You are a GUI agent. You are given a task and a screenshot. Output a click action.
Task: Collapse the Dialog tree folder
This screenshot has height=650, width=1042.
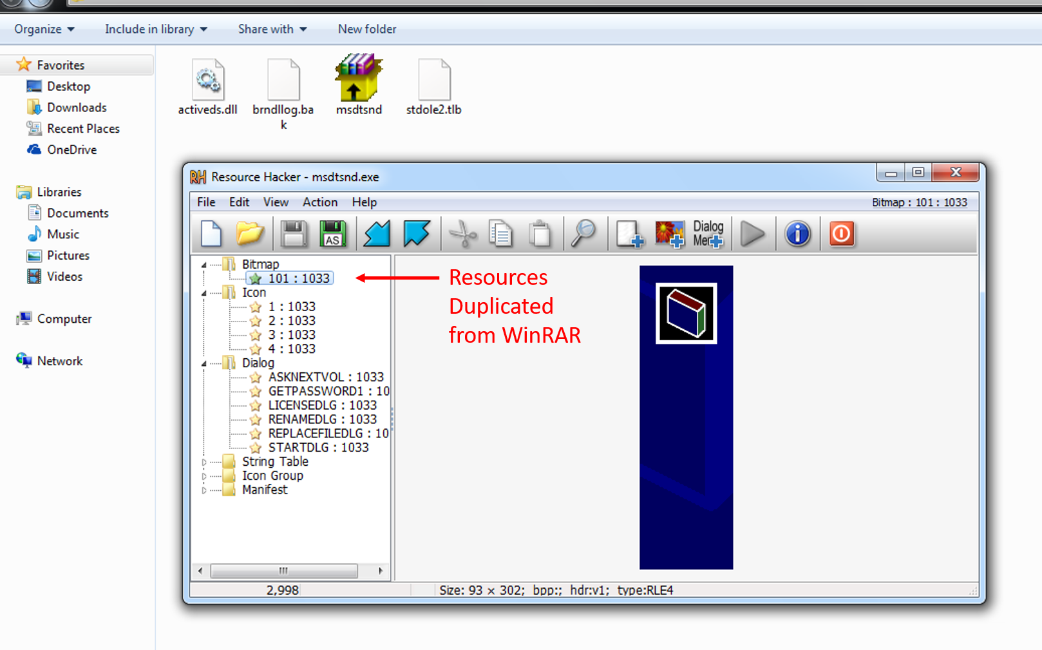point(204,363)
